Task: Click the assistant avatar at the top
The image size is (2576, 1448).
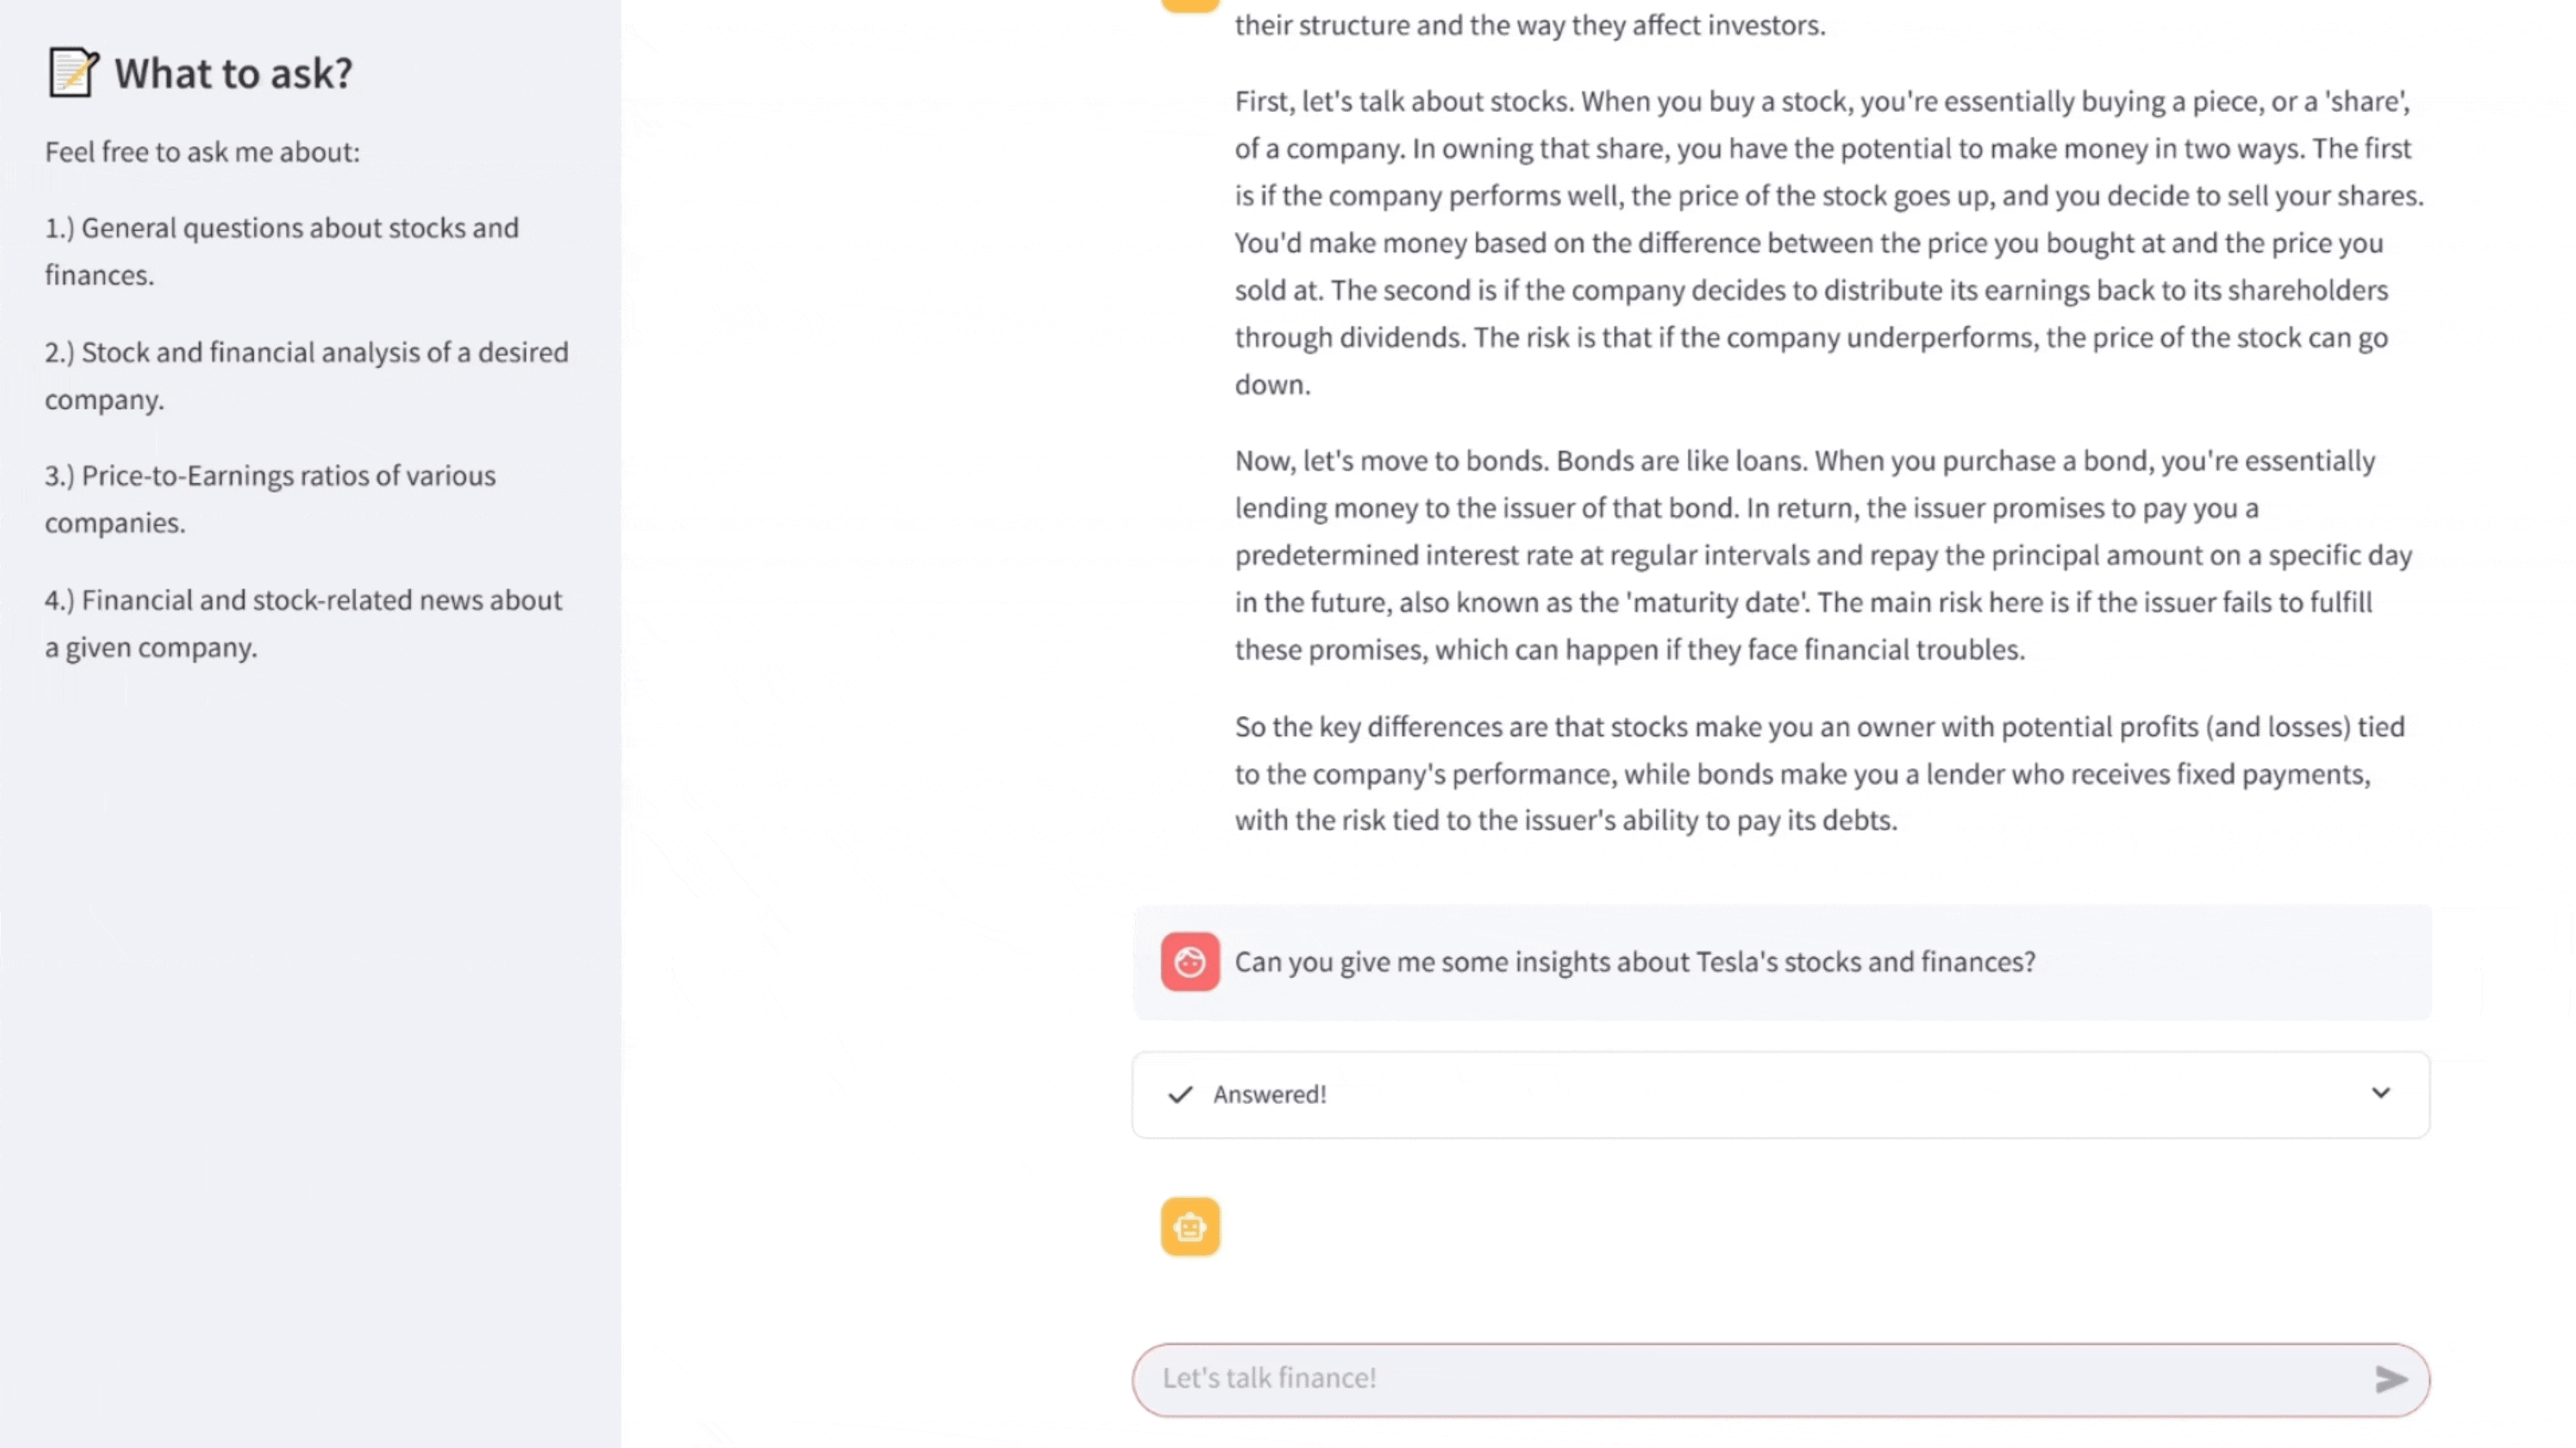Action: [x=1189, y=5]
